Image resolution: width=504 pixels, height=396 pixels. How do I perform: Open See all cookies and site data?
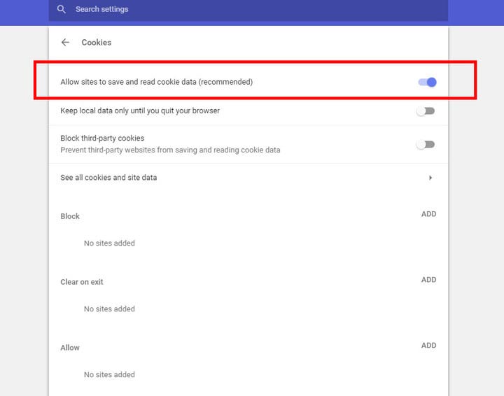tap(248, 178)
